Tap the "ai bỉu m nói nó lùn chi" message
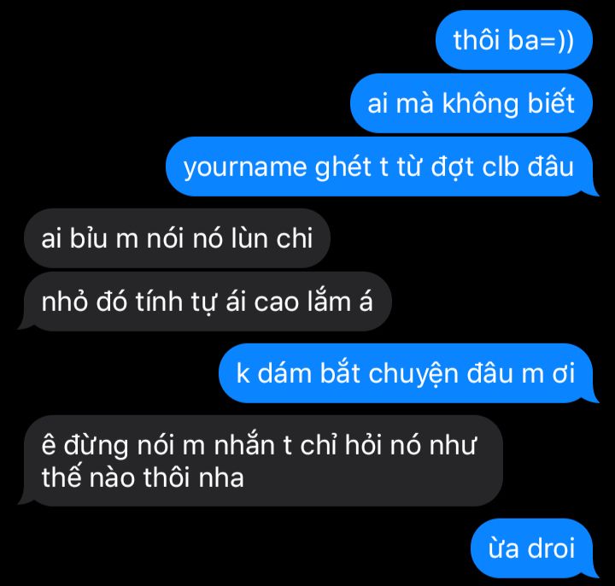The image size is (615, 586). click(177, 238)
